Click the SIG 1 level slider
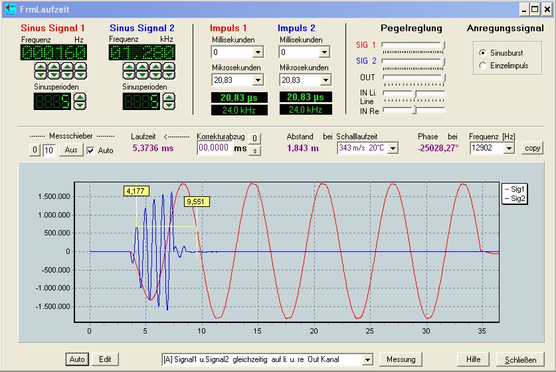The image size is (556, 372). click(413, 45)
